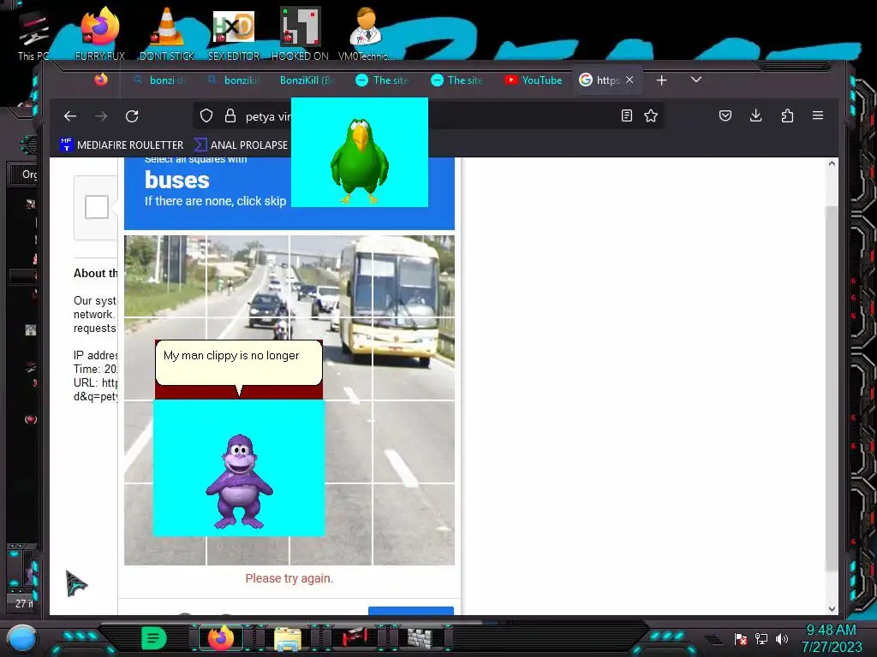The width and height of the screenshot is (877, 657).
Task: Select the captcha tile showing the bus front
Action: click(414, 276)
